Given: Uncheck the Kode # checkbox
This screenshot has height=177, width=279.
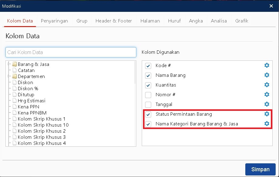Looking at the screenshot, I should (x=148, y=66).
